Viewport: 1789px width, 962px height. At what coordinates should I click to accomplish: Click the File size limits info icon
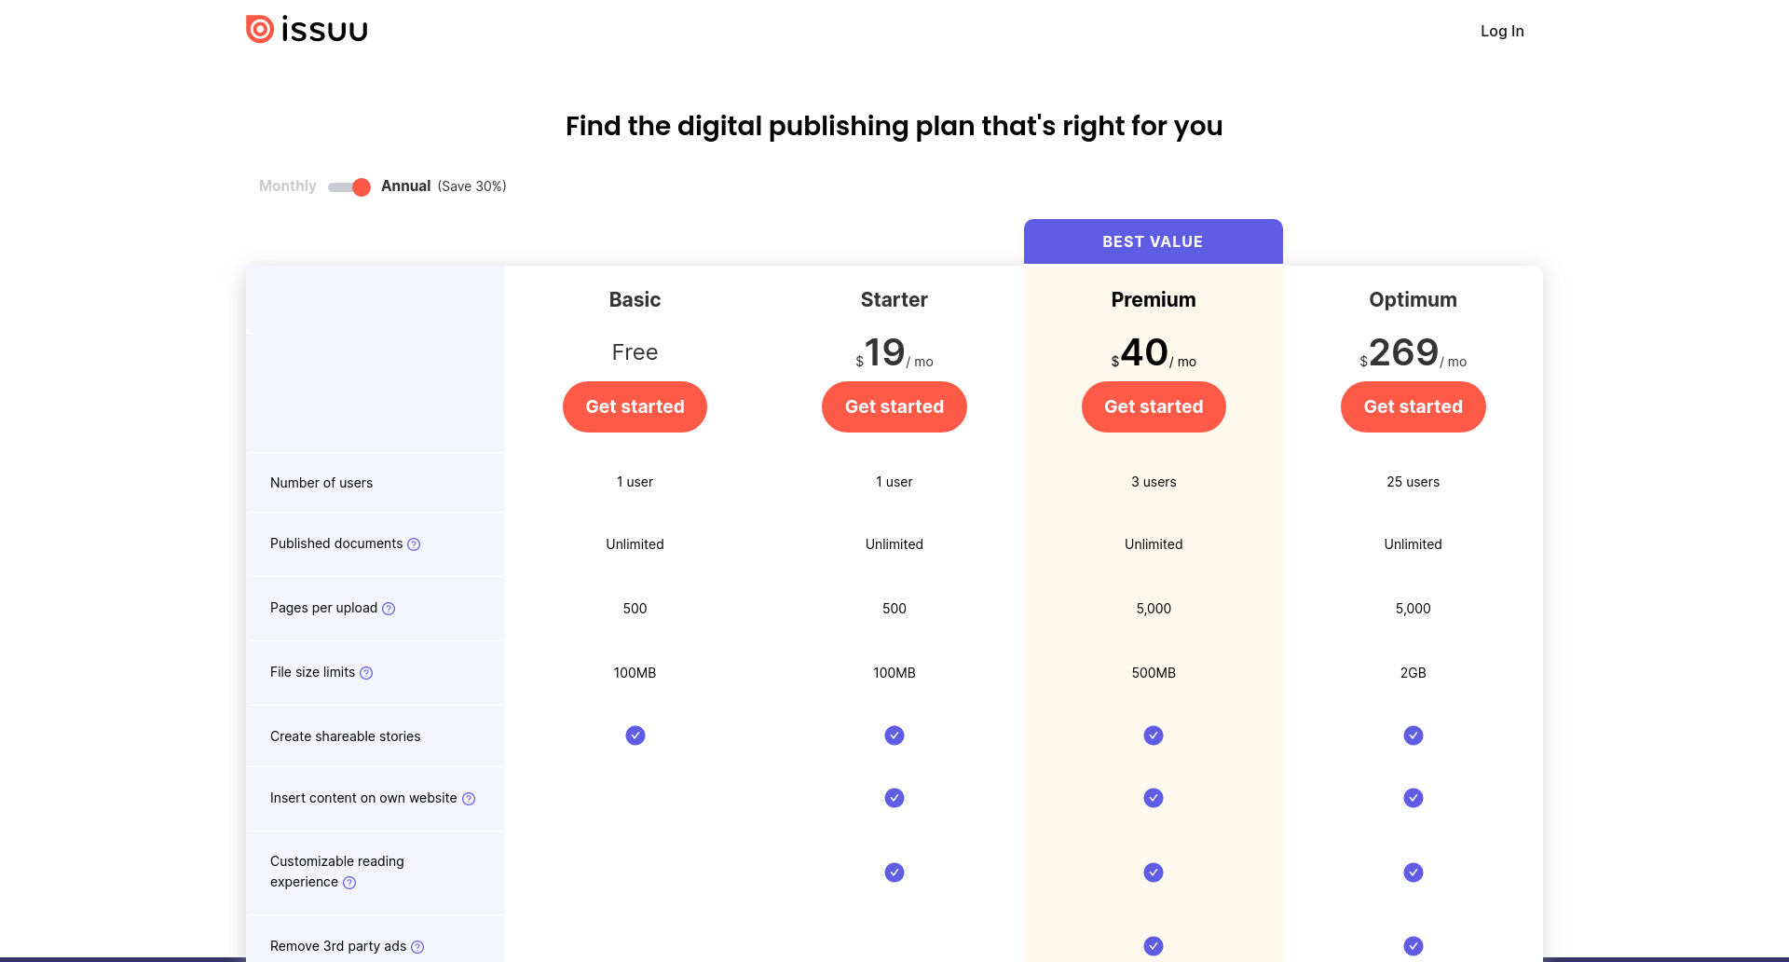pyautogui.click(x=366, y=673)
